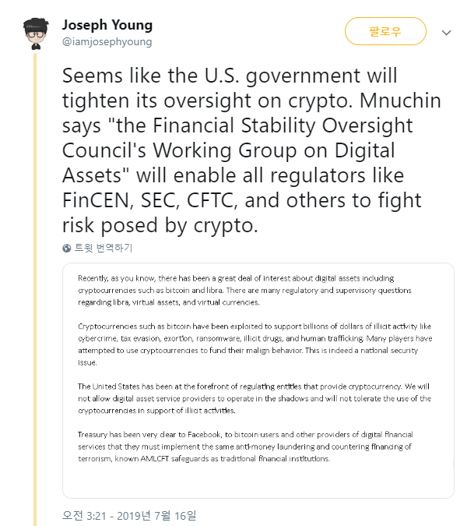Click the yellow thread connector line
The image size is (467, 526).
click(x=35, y=288)
